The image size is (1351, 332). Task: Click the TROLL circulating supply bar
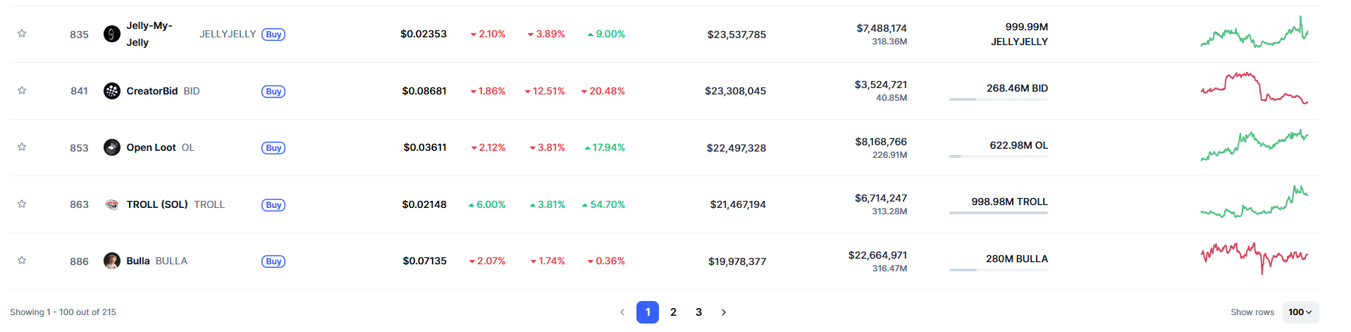[998, 213]
